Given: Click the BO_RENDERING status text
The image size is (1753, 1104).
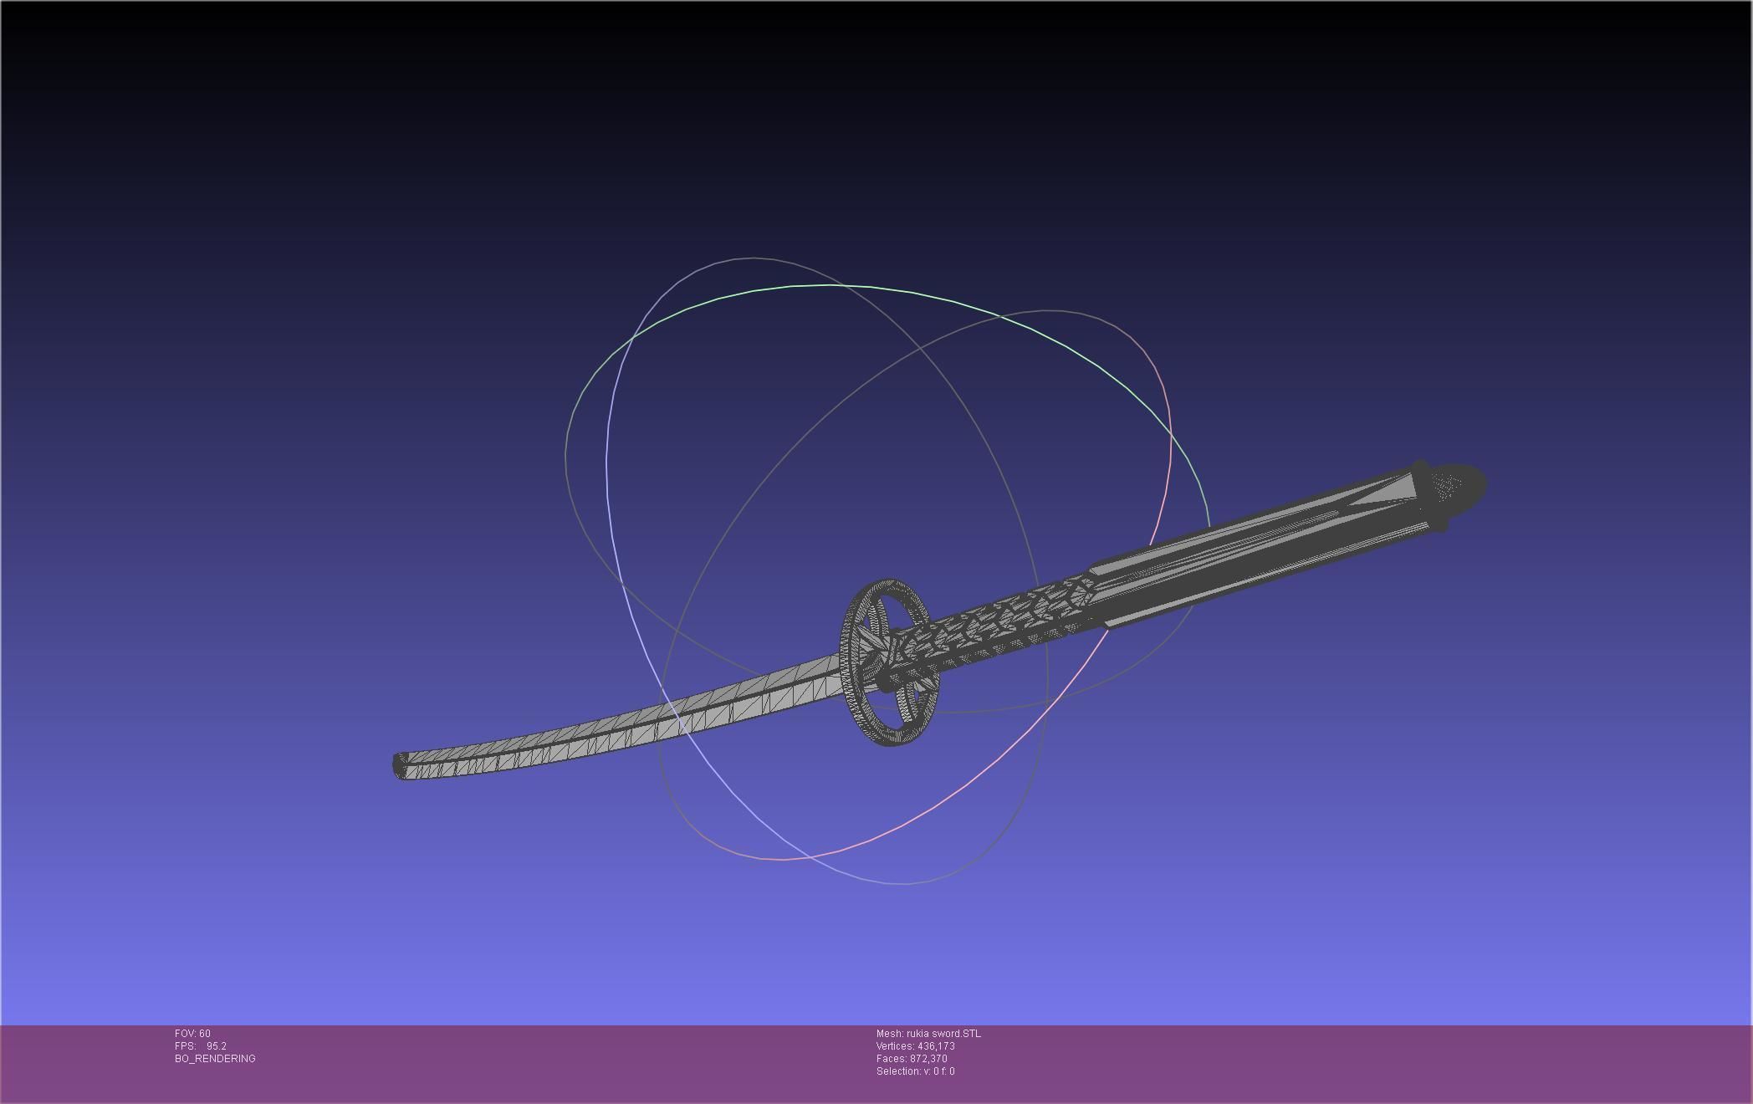Looking at the screenshot, I should click(x=215, y=1059).
